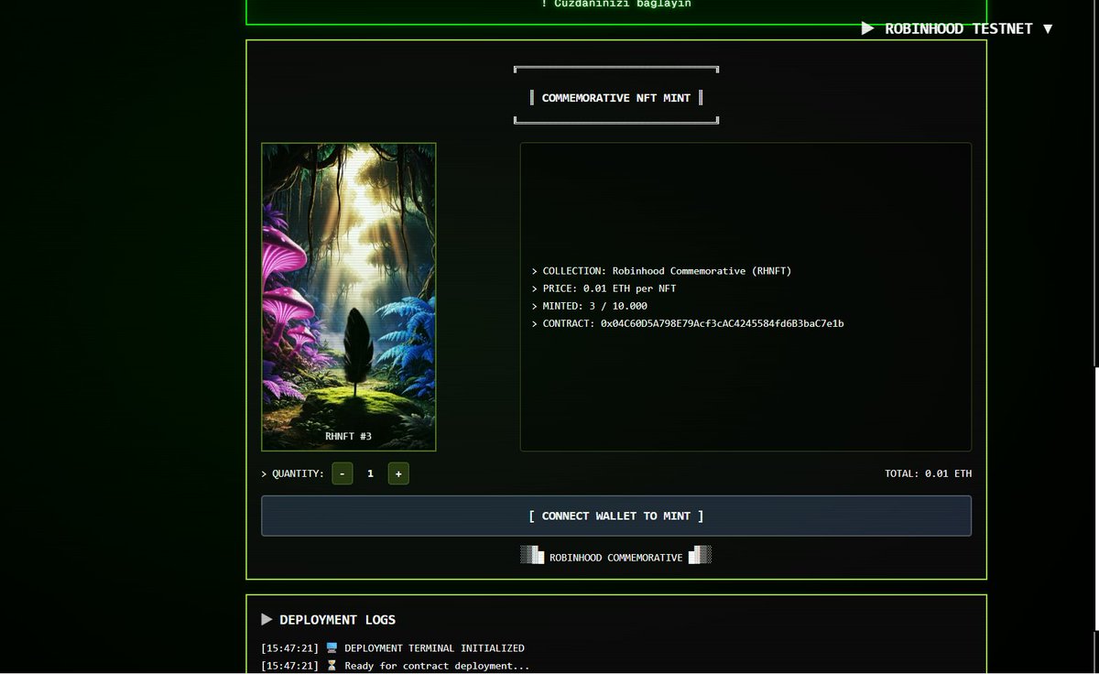Click the DEPLOYMENT TERMINAL INITIALIZED log entry
The image size is (1099, 674).
(x=393, y=648)
